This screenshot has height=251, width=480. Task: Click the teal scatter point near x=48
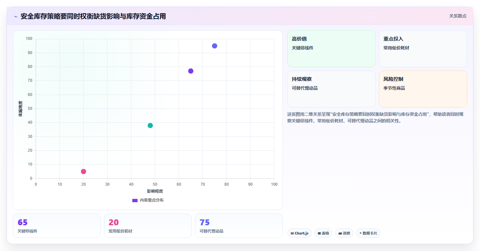(x=150, y=125)
